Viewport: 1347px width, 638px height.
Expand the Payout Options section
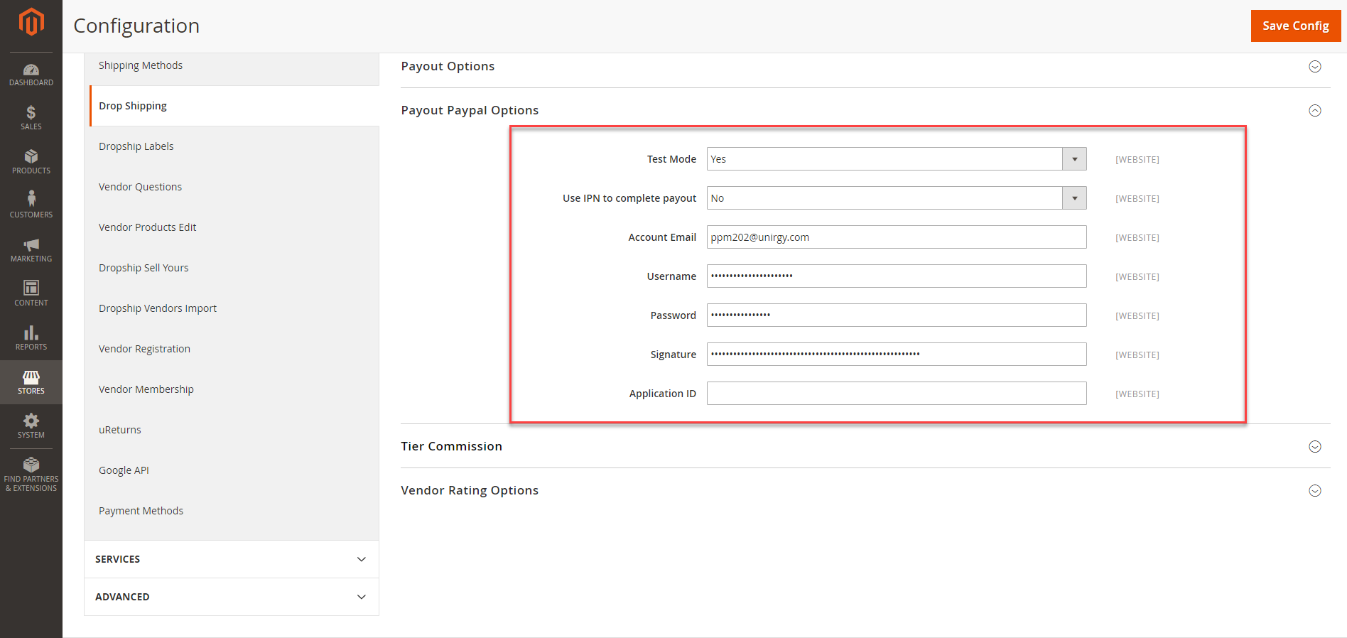click(1315, 66)
